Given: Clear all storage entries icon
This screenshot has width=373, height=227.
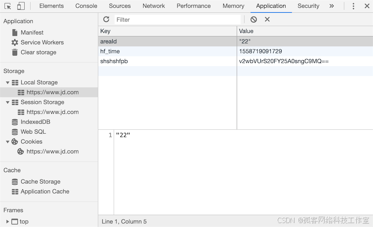Looking at the screenshot, I should point(253,19).
